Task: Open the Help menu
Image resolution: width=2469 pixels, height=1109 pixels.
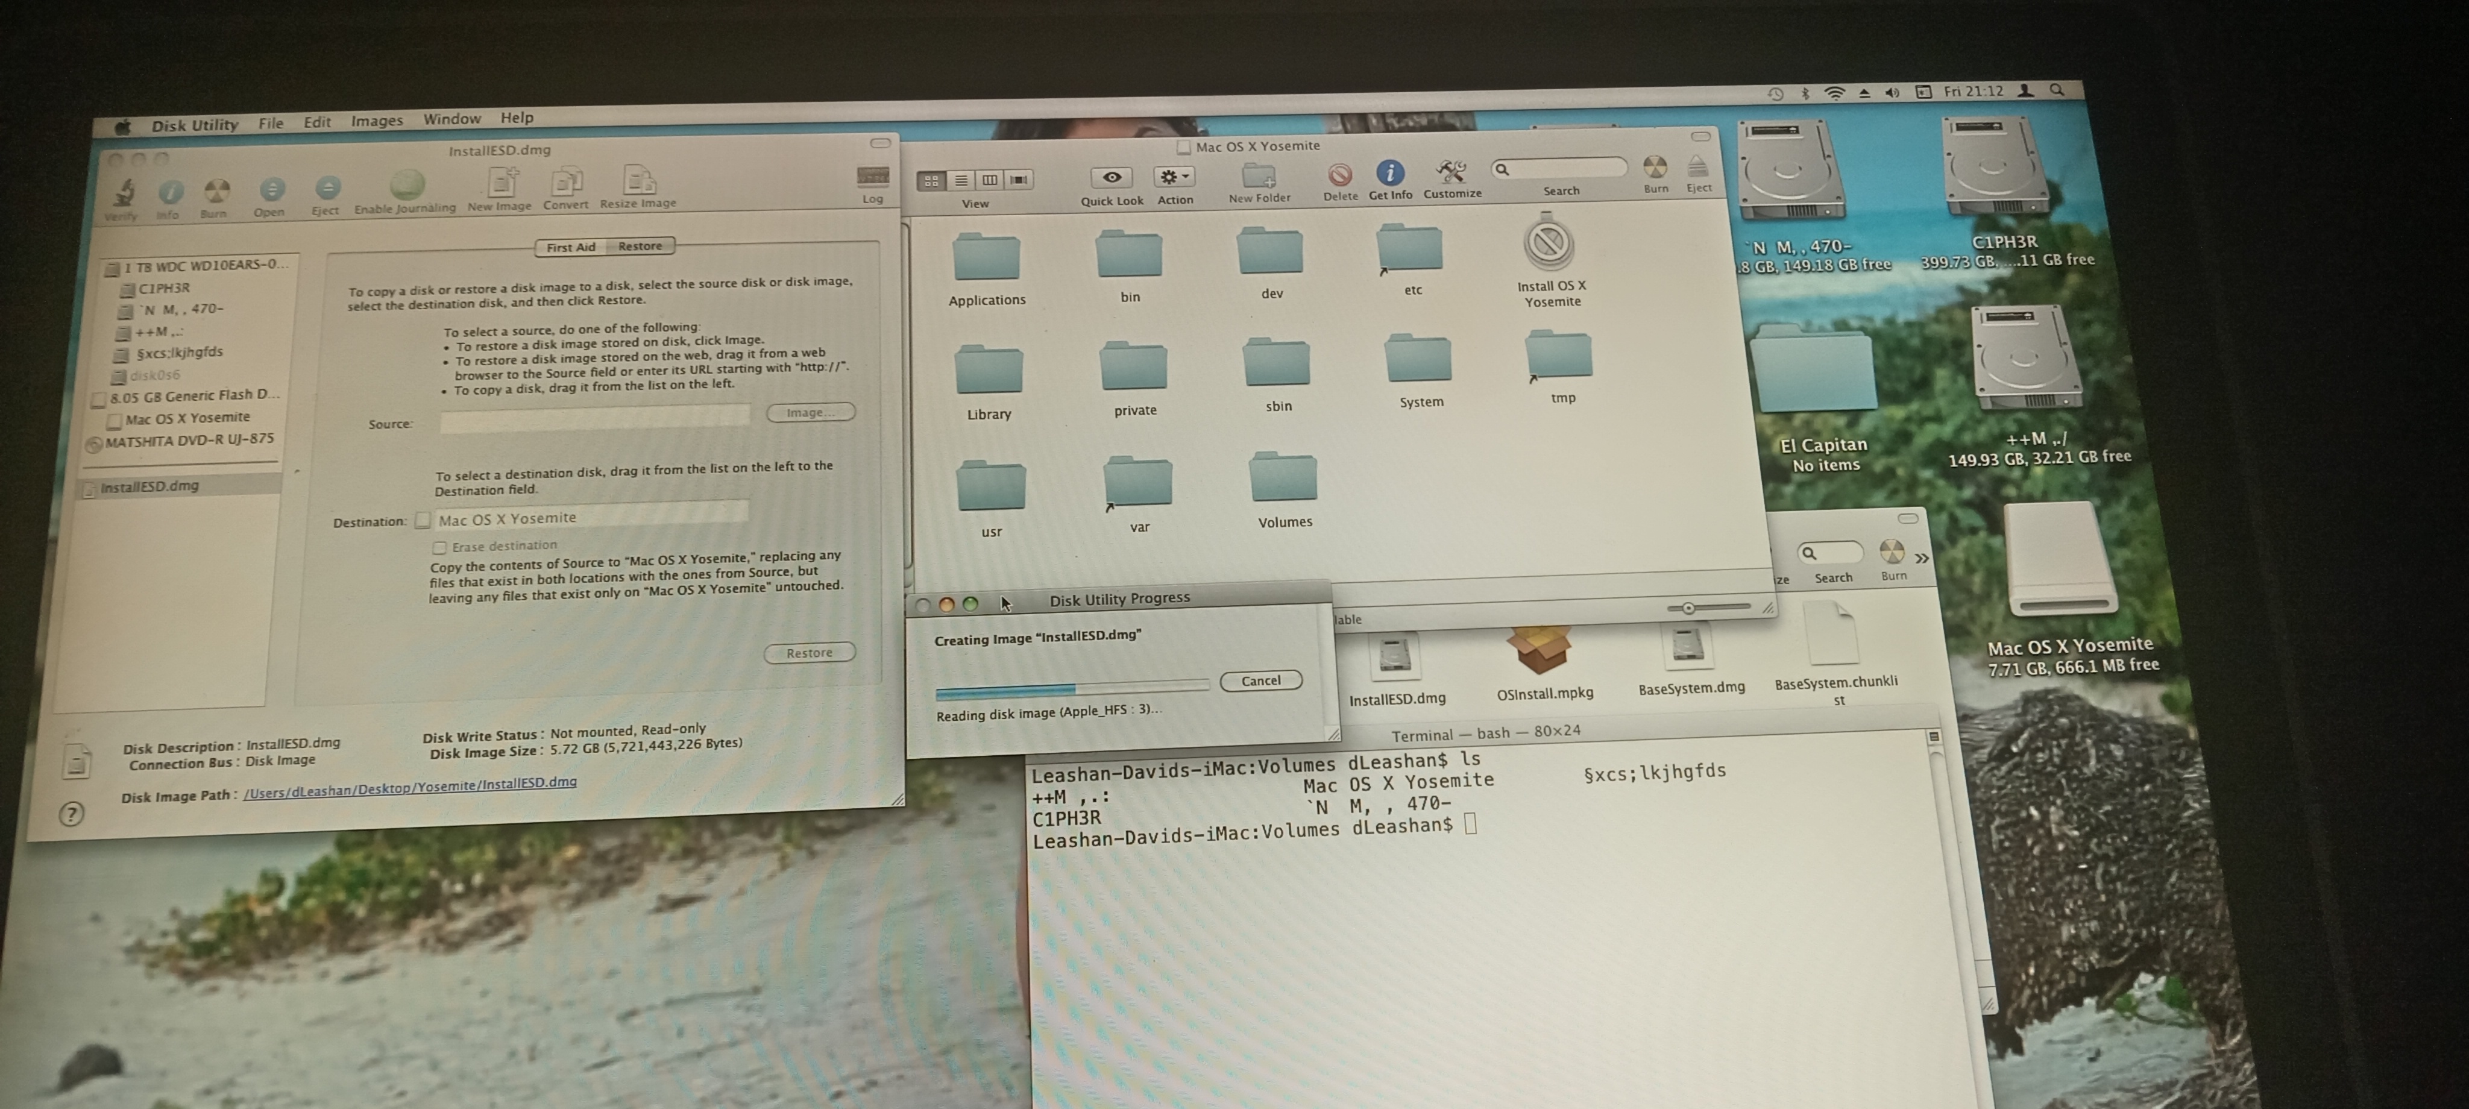Action: click(517, 117)
